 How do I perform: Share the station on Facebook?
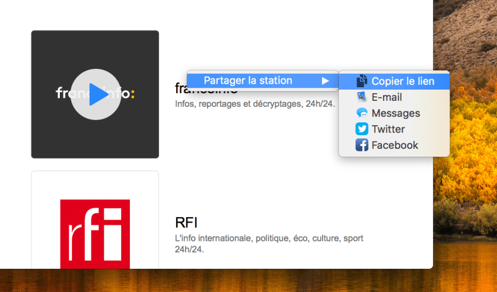click(x=394, y=145)
